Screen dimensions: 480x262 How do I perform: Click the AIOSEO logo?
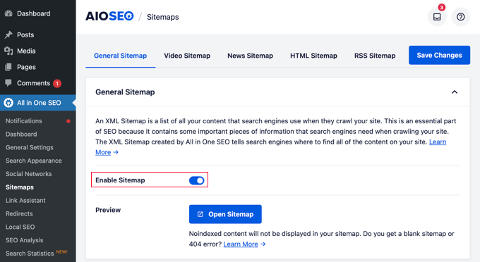tap(109, 16)
